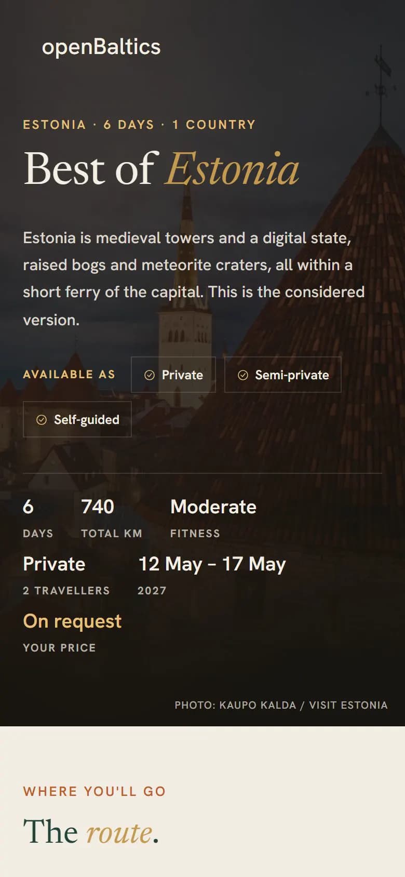Select the Moderate fitness level stat
The width and height of the screenshot is (405, 877).
click(x=213, y=518)
